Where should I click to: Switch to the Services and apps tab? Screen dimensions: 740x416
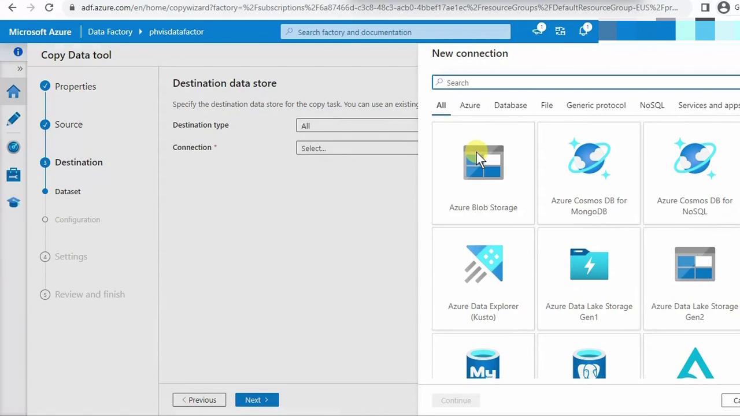pos(709,105)
